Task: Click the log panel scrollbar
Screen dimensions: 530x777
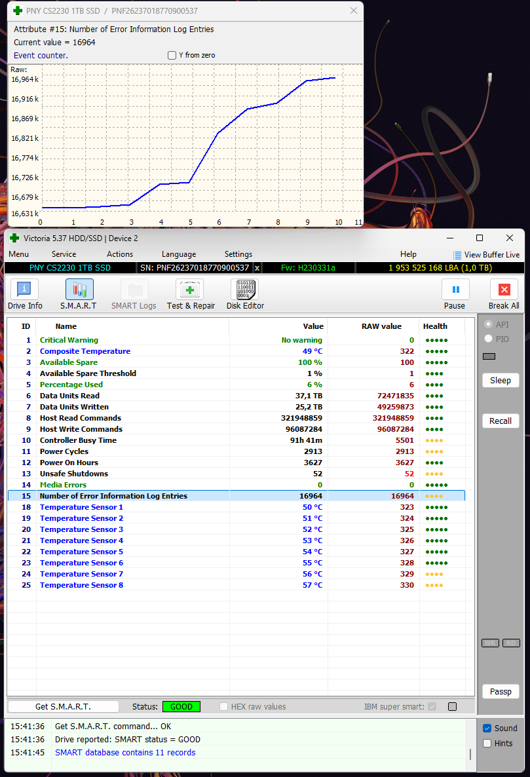Action: coord(470,754)
